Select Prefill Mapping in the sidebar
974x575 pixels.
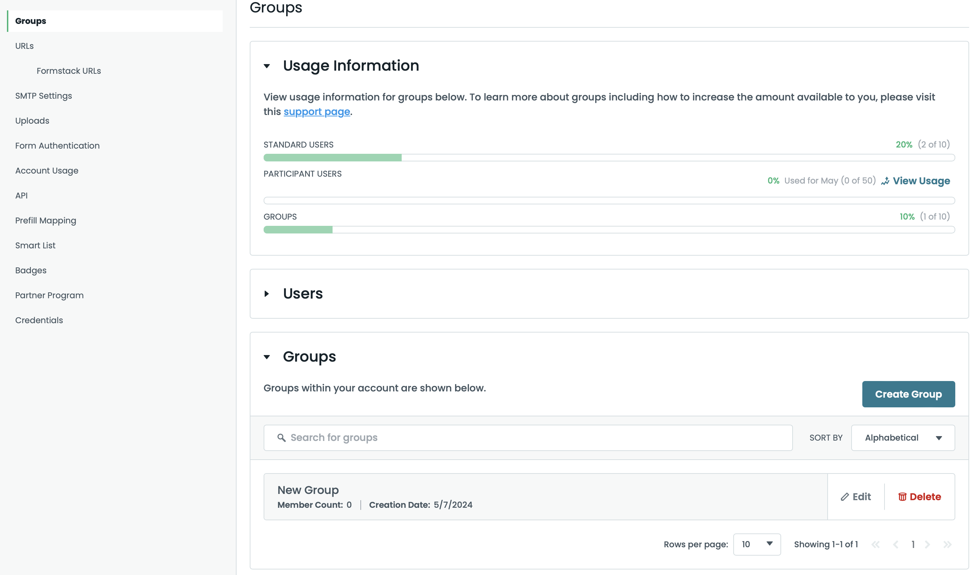pyautogui.click(x=45, y=220)
